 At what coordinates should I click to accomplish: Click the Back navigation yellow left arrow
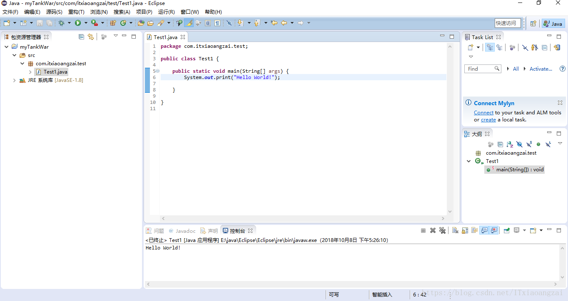[x=284, y=23]
